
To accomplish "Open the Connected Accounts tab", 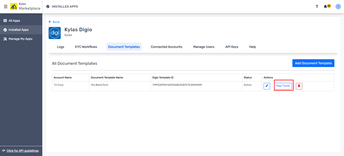I will (x=166, y=47).
